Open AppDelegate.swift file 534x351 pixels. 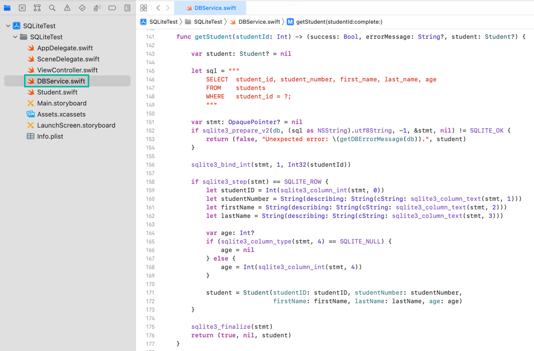tap(65, 48)
